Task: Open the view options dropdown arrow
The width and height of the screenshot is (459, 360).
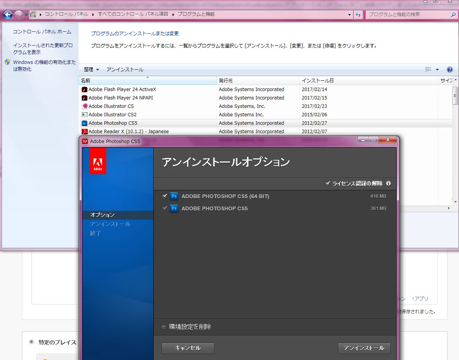Action: point(438,70)
